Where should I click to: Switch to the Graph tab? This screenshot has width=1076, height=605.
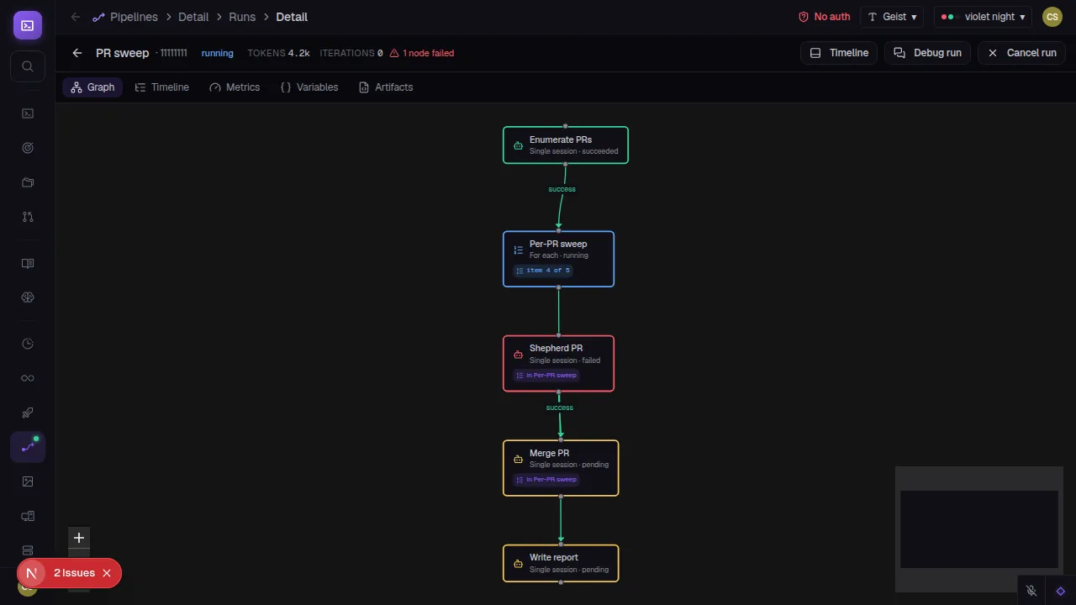[x=92, y=87]
